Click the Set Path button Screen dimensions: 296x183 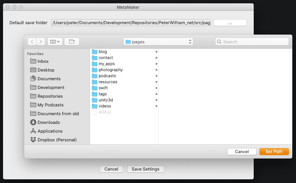pos(274,151)
